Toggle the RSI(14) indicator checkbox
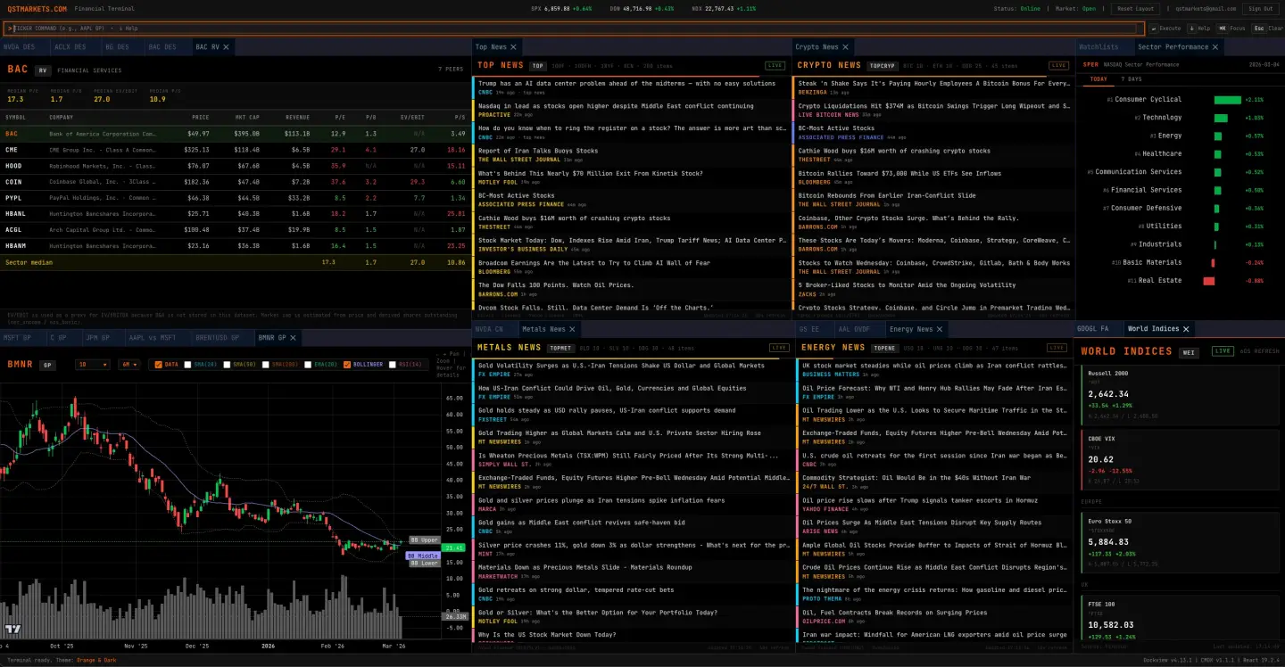The image size is (1285, 667). [x=392, y=365]
